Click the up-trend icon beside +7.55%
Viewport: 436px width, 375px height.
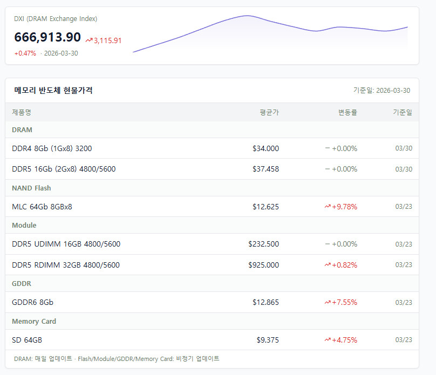[x=328, y=302]
